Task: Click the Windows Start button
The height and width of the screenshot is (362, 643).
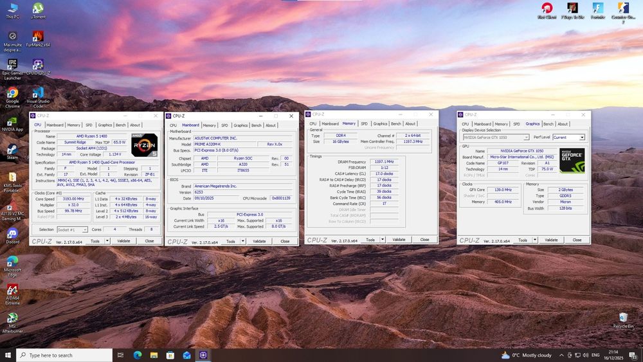Action: [x=8, y=355]
